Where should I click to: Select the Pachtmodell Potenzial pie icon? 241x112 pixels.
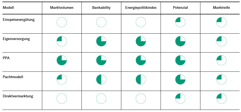pos(180,79)
